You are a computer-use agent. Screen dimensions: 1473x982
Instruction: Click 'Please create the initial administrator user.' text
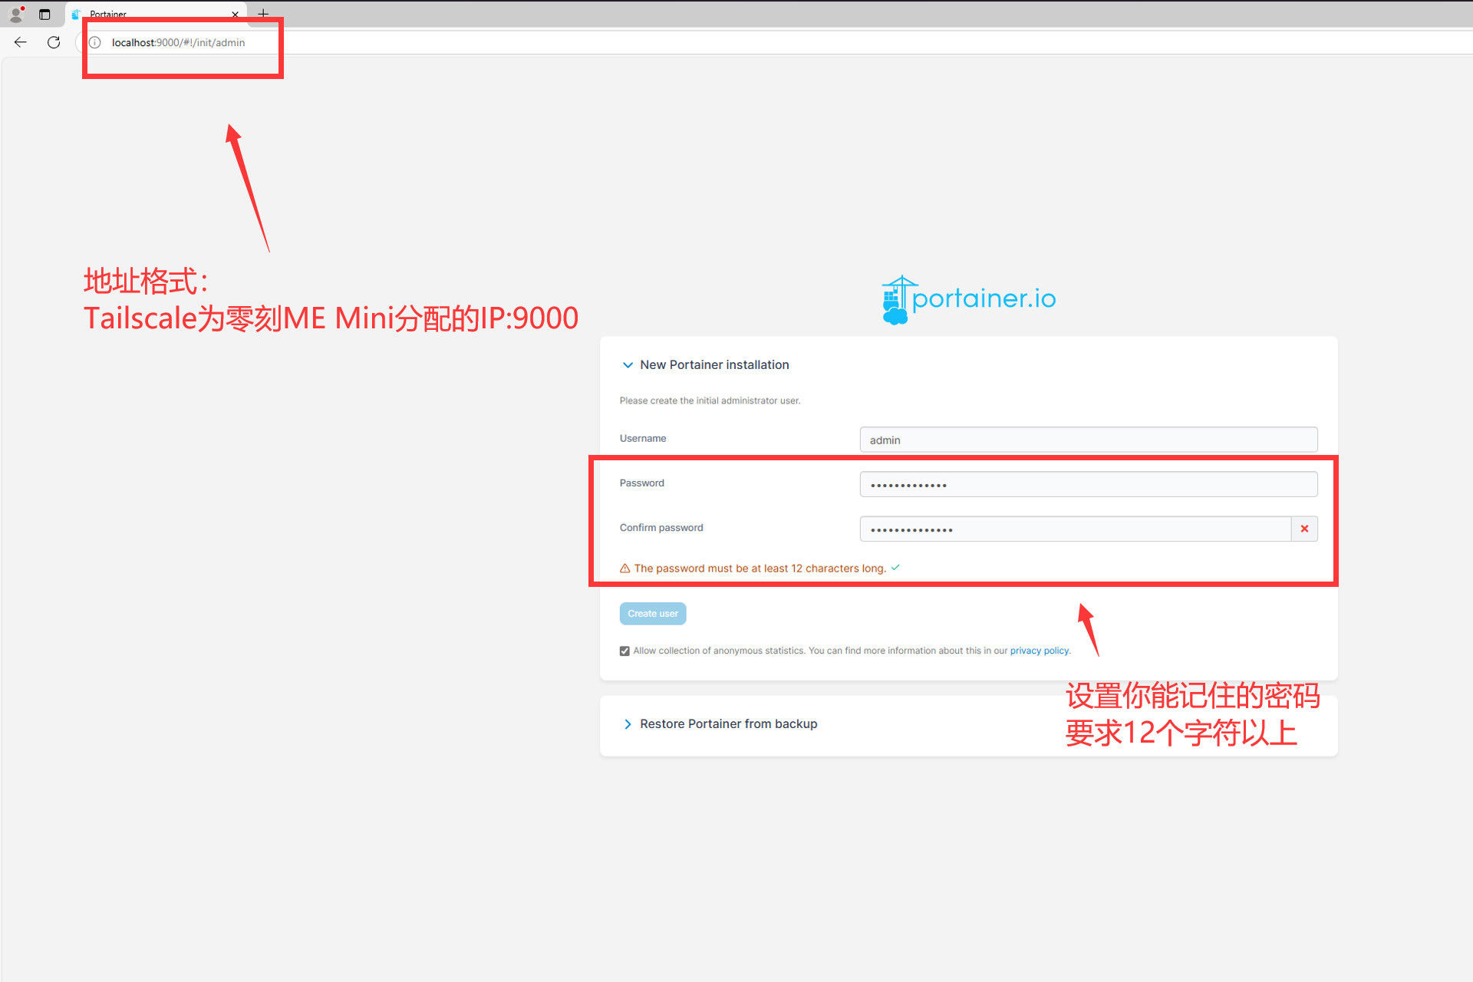pos(710,400)
